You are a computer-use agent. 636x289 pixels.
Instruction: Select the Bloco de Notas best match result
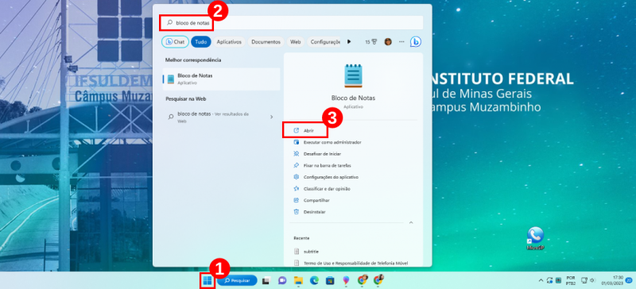coord(222,79)
